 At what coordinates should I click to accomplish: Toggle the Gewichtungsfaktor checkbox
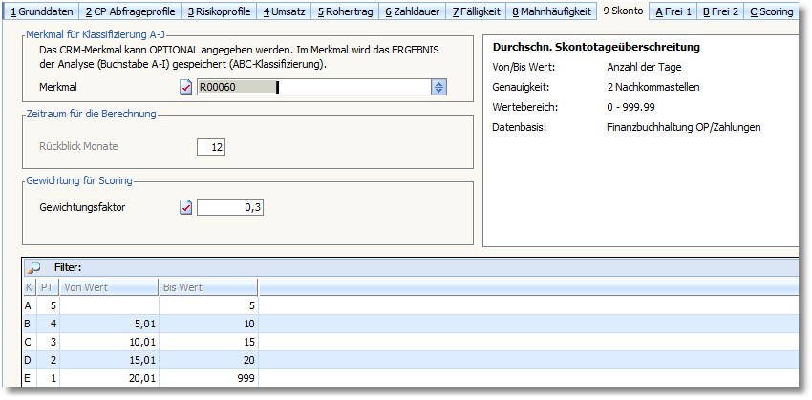(186, 207)
